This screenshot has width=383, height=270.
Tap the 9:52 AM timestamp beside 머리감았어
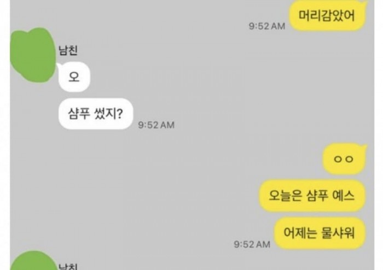(x=267, y=26)
